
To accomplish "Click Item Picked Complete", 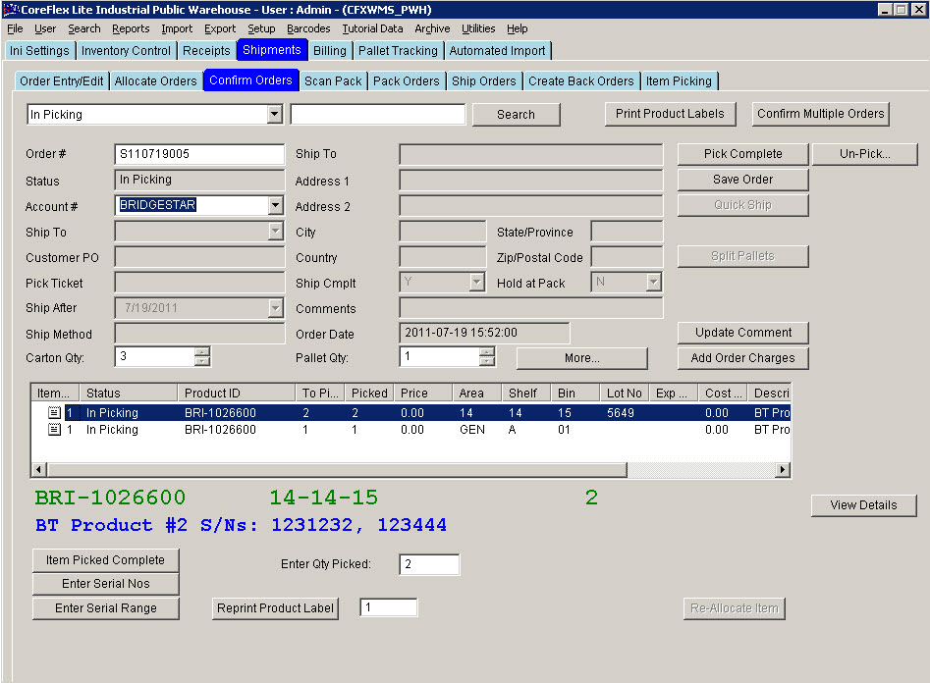I will (x=106, y=560).
